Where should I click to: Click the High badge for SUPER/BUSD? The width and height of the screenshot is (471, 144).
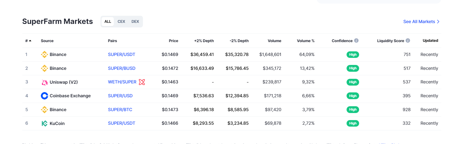click(353, 68)
